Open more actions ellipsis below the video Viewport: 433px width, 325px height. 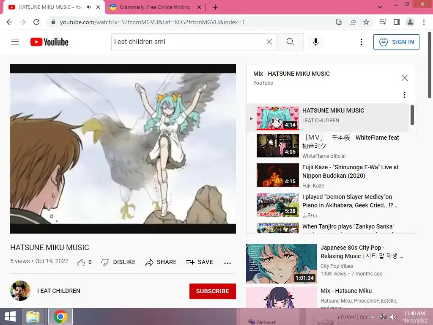(x=227, y=263)
